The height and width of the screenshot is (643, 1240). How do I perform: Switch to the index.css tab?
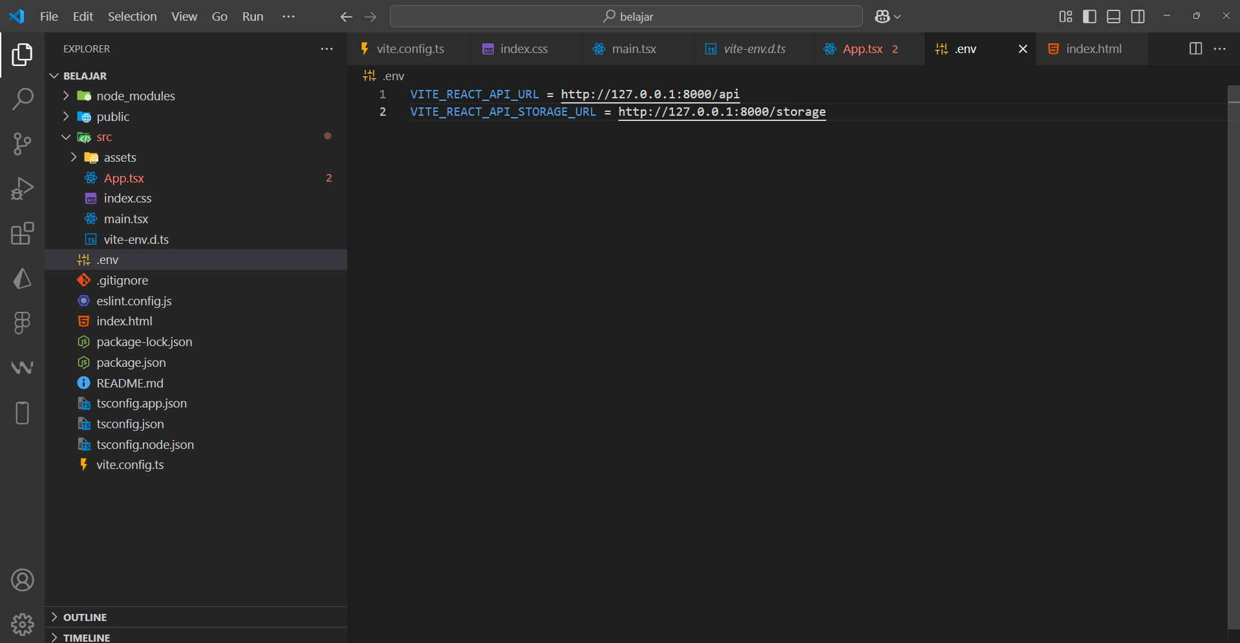click(526, 49)
